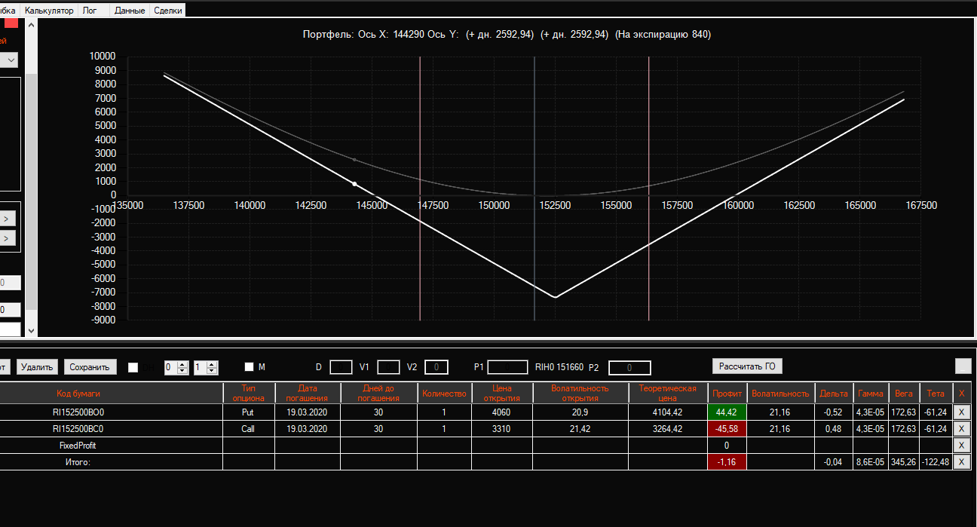
Task: Click the Тип опциона column header
Action: (248, 393)
